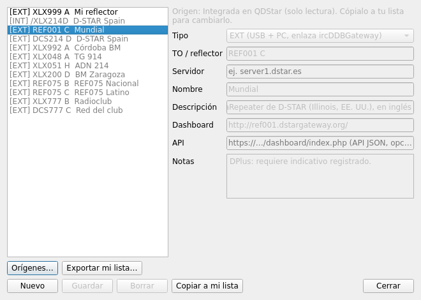Click the Notas text area

coord(320,176)
